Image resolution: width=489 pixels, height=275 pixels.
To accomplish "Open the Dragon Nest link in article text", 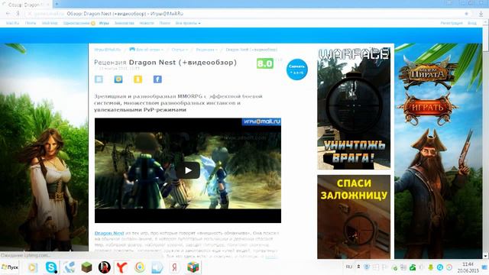I will coord(109,233).
